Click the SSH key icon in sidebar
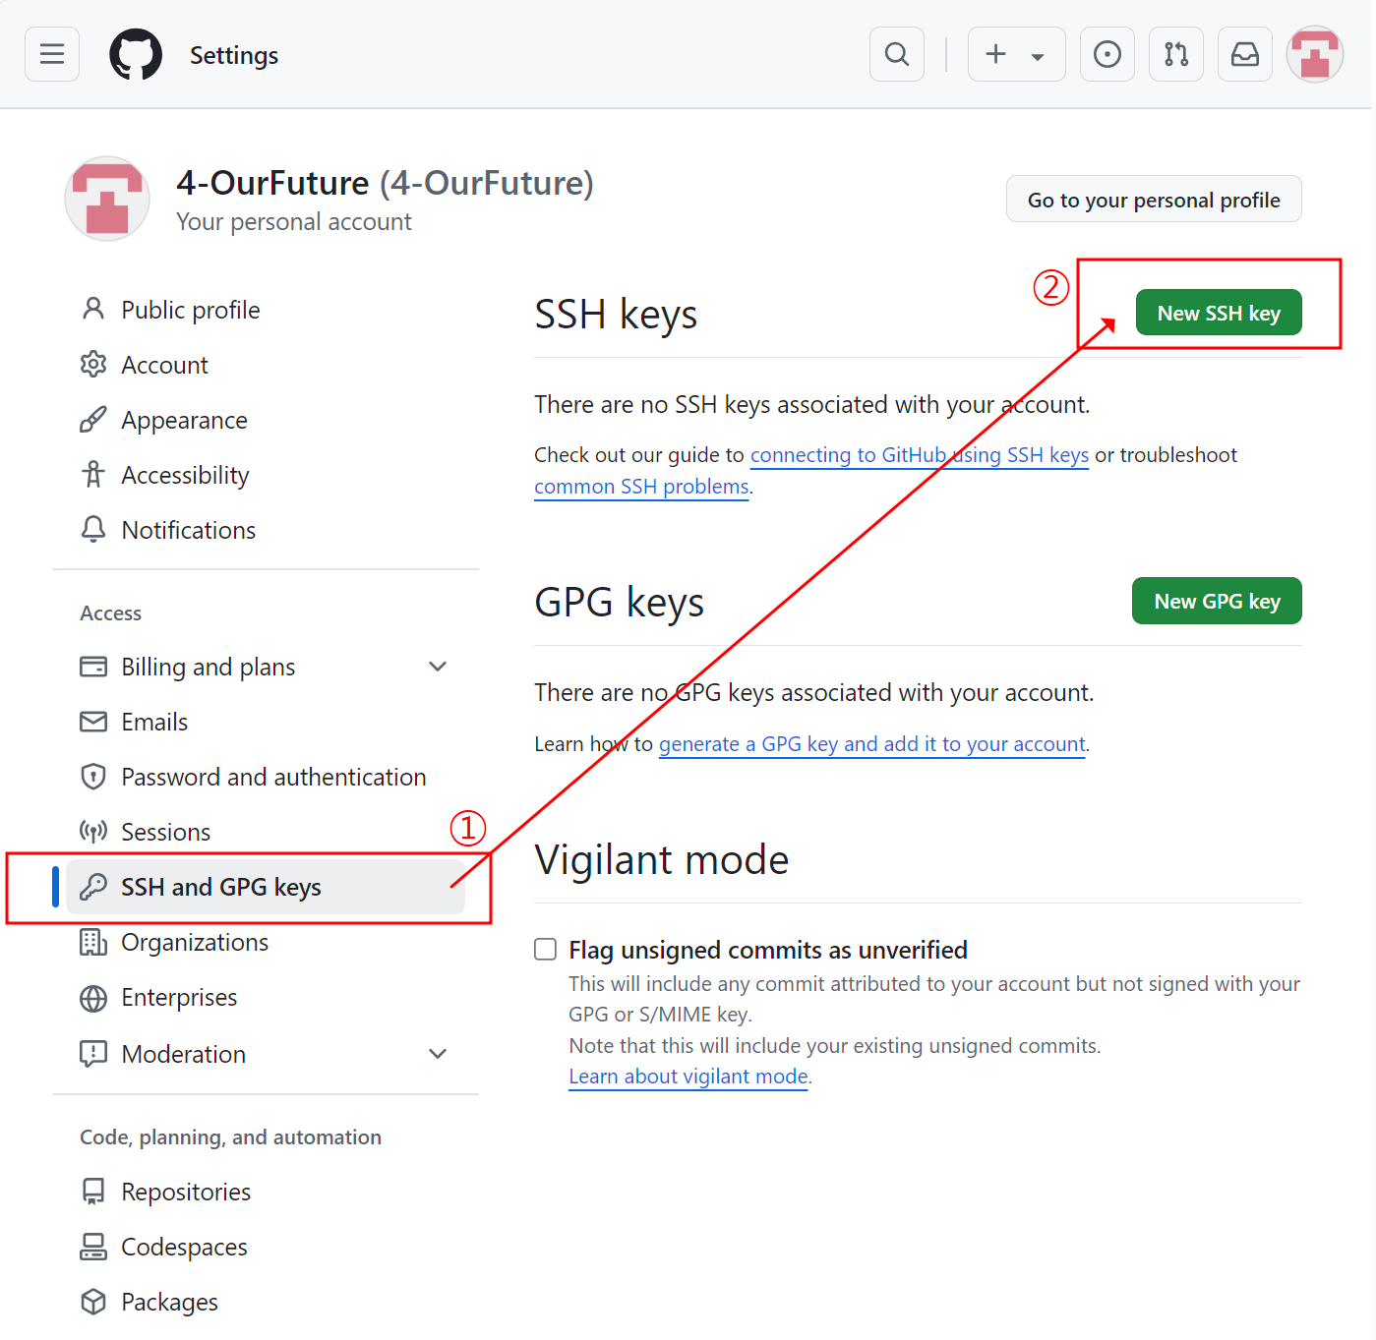Image resolution: width=1376 pixels, height=1340 pixels. coord(93,887)
